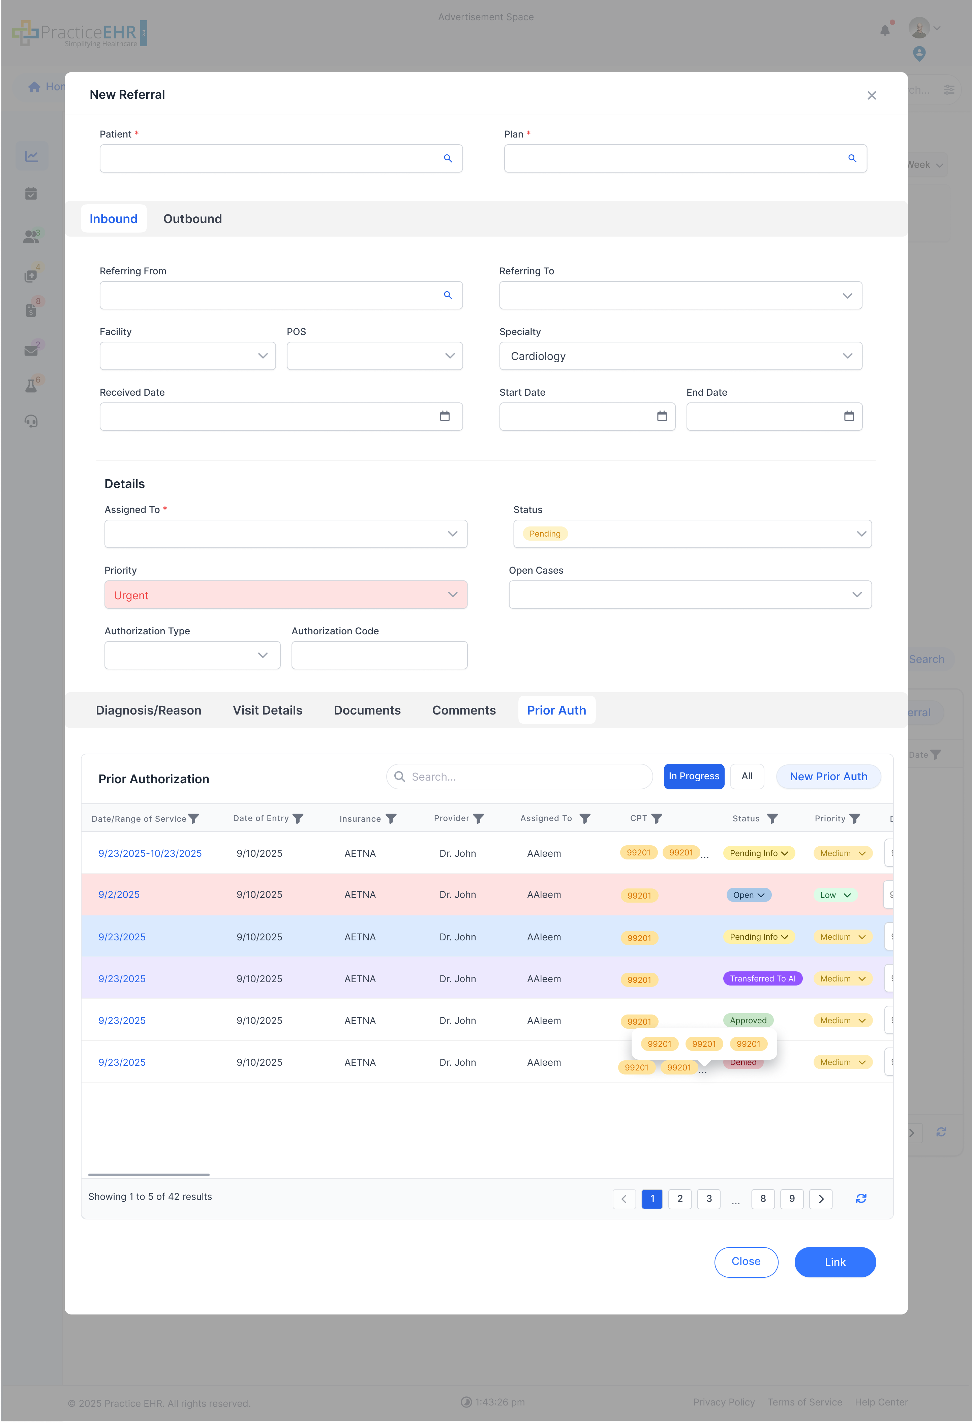Click the New Prior Auth button
Image resolution: width=972 pixels, height=1423 pixels.
click(x=828, y=777)
